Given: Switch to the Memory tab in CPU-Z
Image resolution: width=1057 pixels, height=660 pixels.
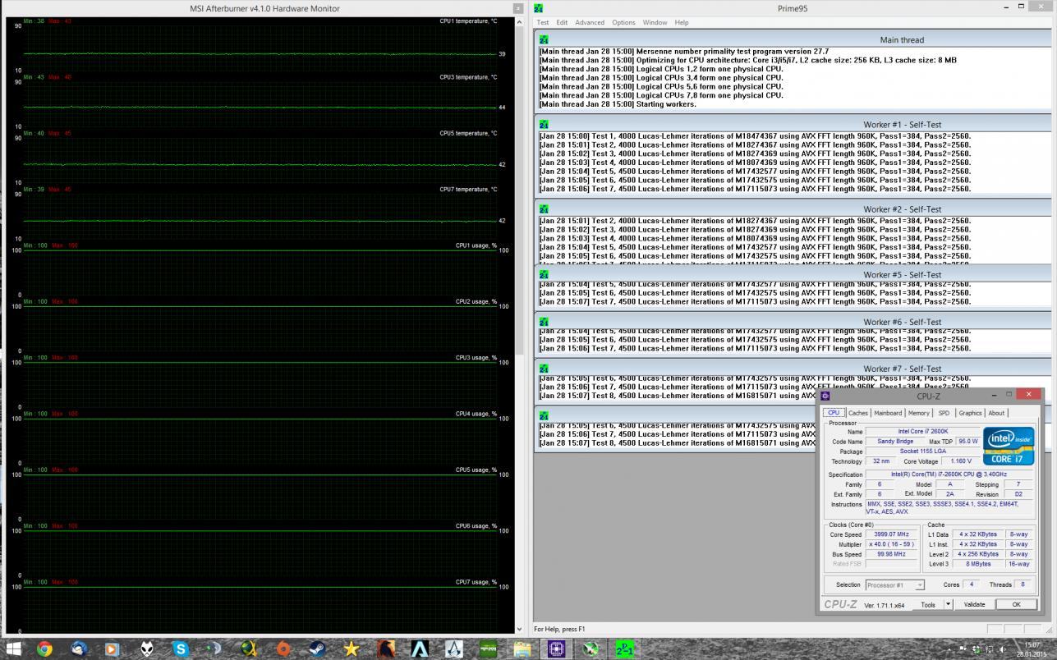Looking at the screenshot, I should (919, 413).
